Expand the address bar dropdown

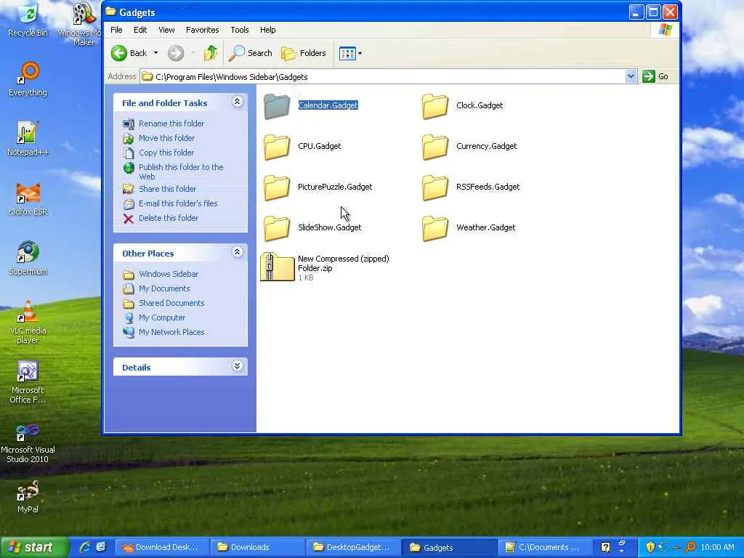[631, 76]
